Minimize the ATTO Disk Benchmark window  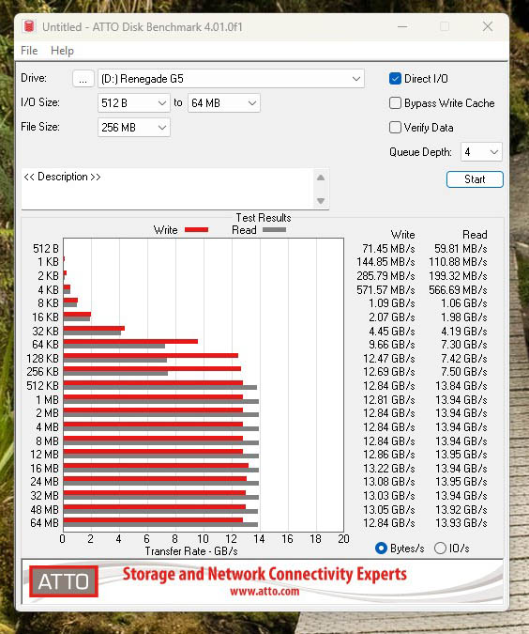click(x=402, y=26)
